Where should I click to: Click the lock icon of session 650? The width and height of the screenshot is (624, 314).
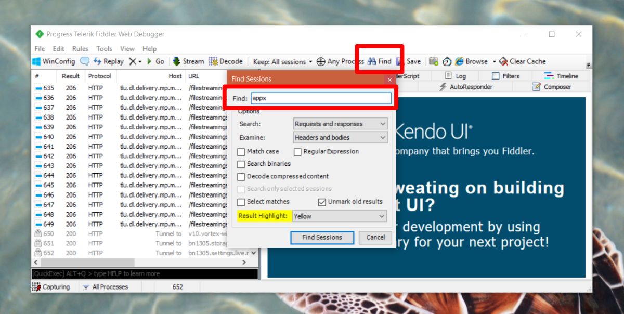coord(37,234)
